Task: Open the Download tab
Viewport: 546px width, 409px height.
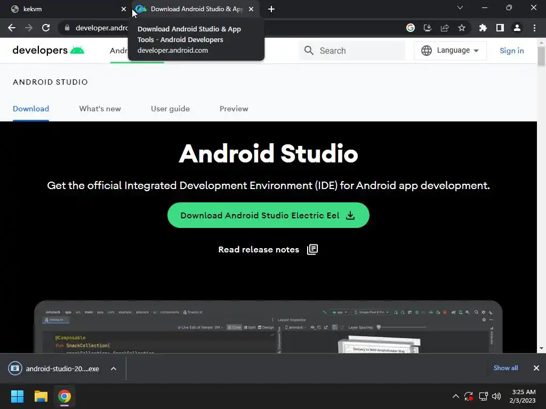Action: (30, 109)
